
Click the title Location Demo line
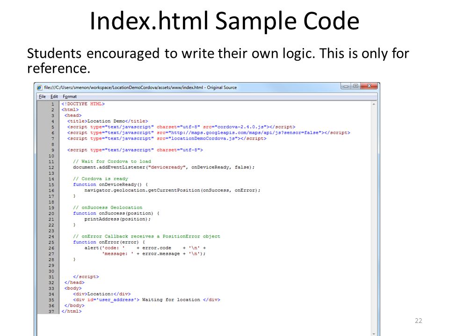pyautogui.click(x=108, y=121)
